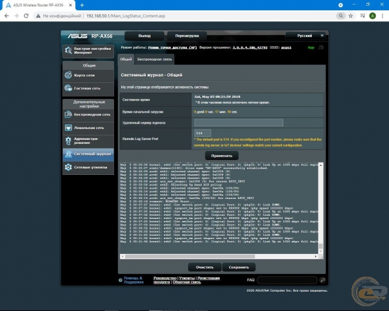Open the Помощь & Поддержка link
This screenshot has width=389, height=311.
pyautogui.click(x=134, y=280)
